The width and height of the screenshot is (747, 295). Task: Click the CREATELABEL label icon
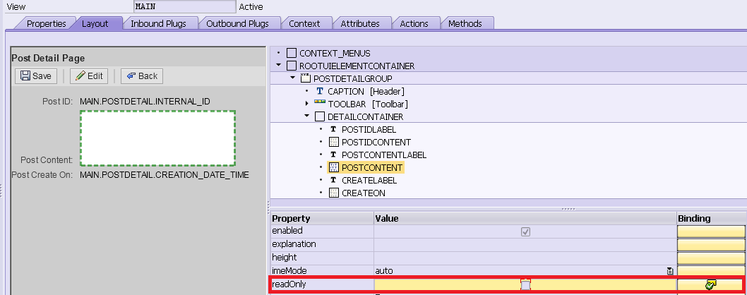tap(333, 180)
